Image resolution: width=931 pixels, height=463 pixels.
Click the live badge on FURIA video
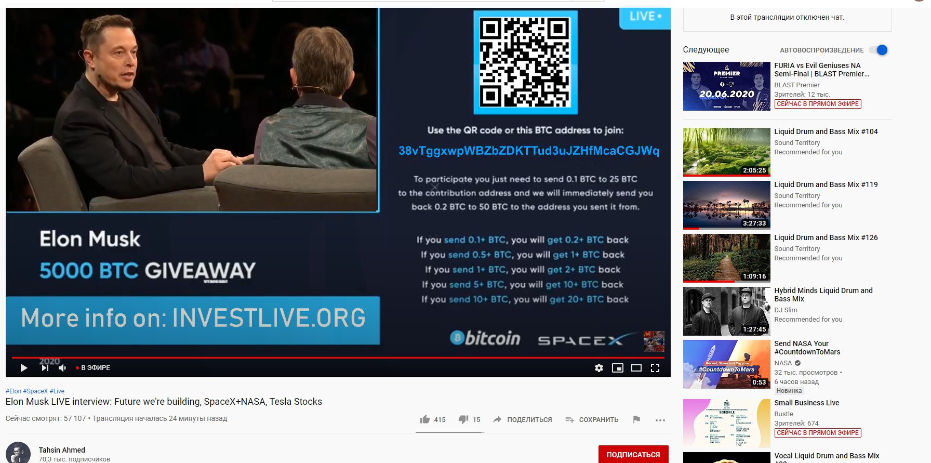point(818,104)
